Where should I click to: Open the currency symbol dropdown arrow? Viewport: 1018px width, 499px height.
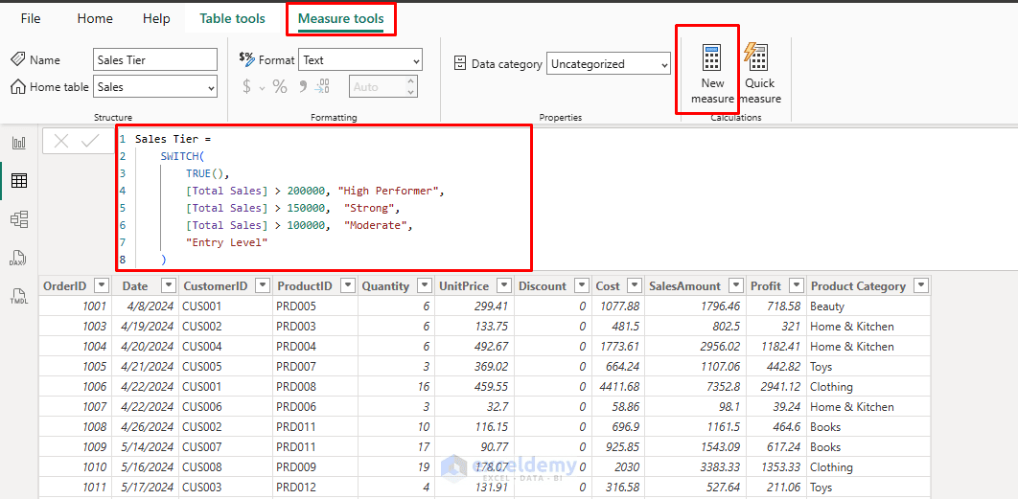coord(263,87)
